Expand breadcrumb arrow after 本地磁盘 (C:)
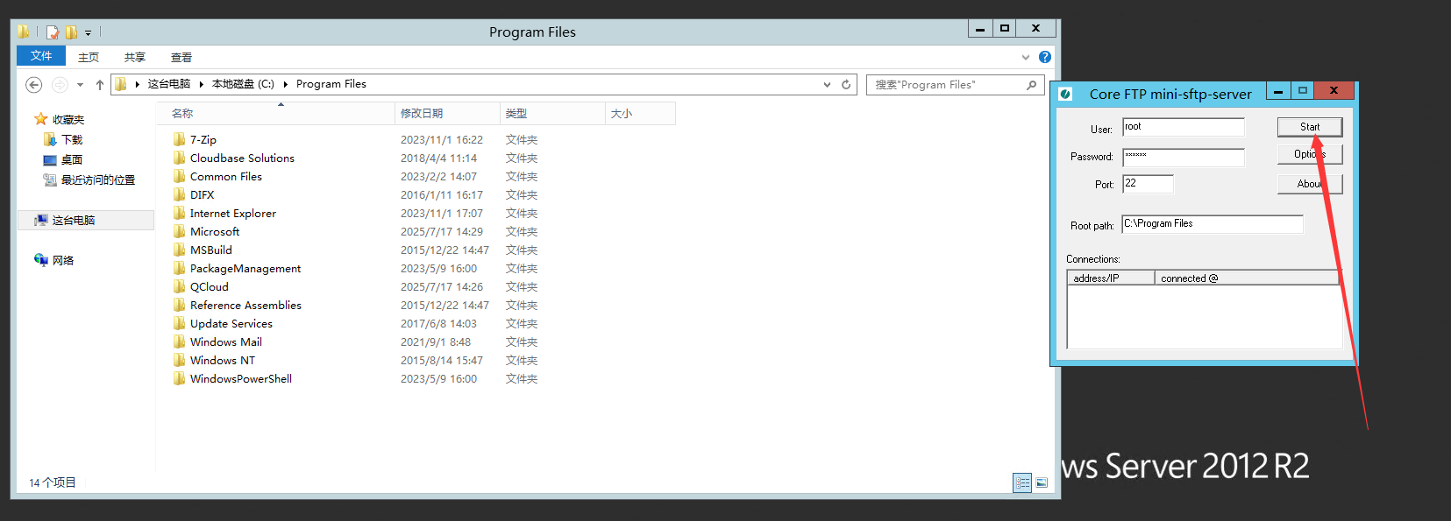The width and height of the screenshot is (1451, 521). coord(286,84)
